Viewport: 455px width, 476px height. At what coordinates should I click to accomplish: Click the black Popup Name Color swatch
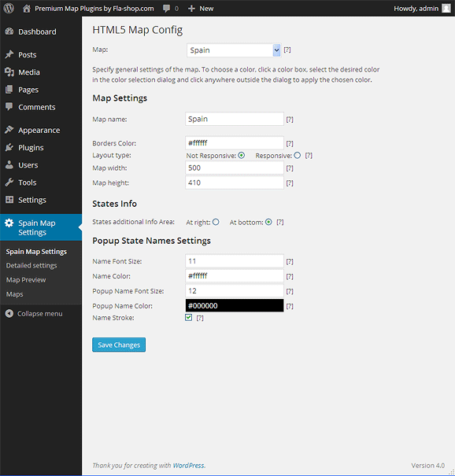coord(235,306)
